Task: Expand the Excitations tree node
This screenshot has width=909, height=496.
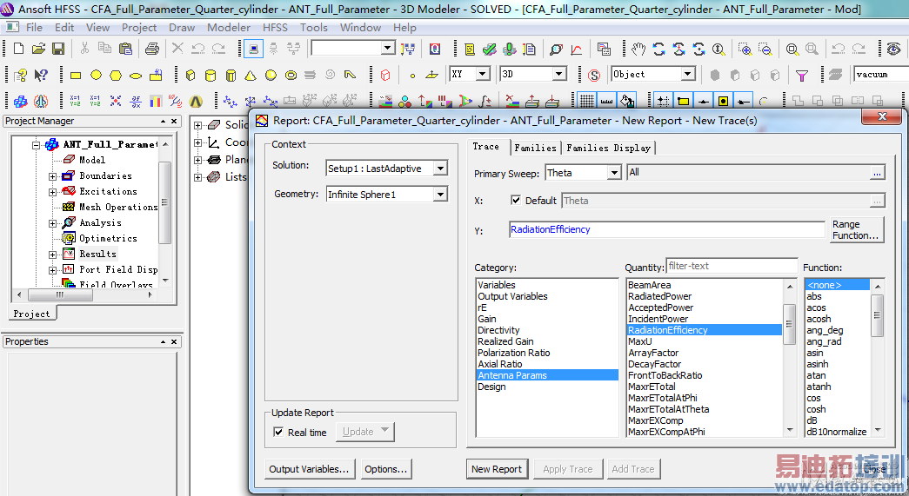Action: coord(53,192)
